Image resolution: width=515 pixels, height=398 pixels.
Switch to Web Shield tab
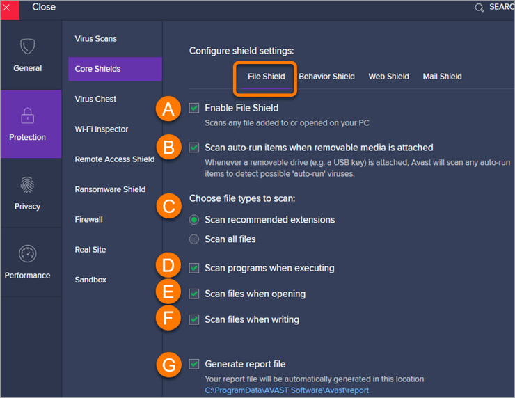tap(389, 77)
